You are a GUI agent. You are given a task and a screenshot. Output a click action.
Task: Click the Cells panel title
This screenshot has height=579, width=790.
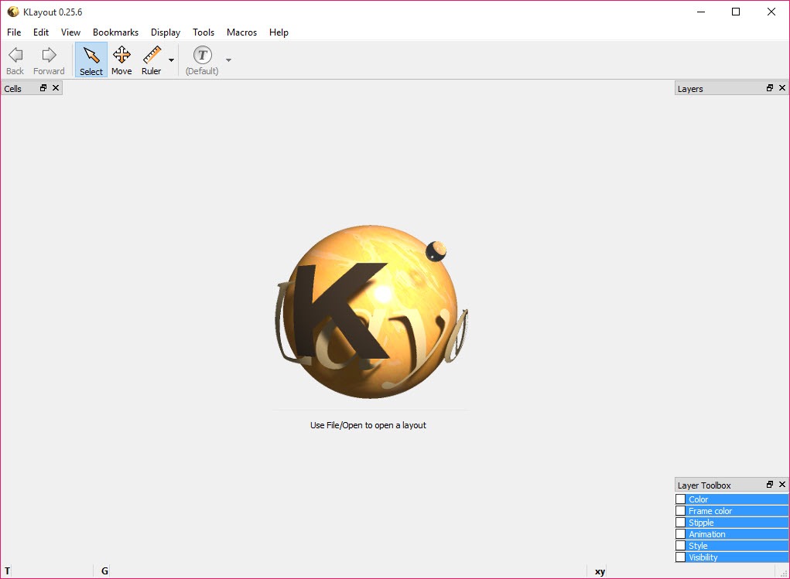pos(12,89)
